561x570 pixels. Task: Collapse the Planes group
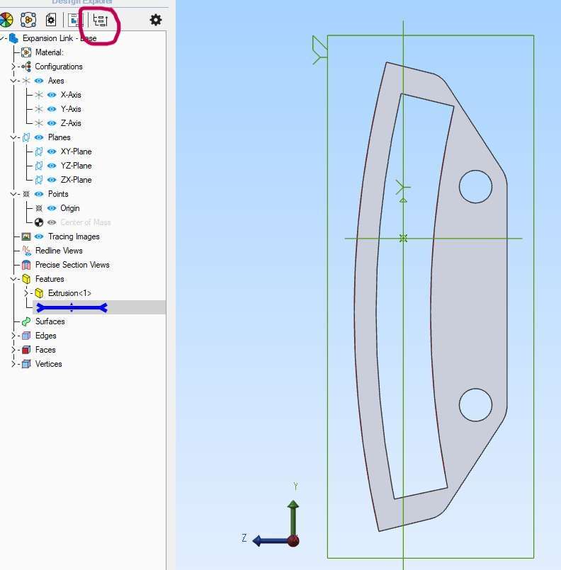pyautogui.click(x=13, y=137)
